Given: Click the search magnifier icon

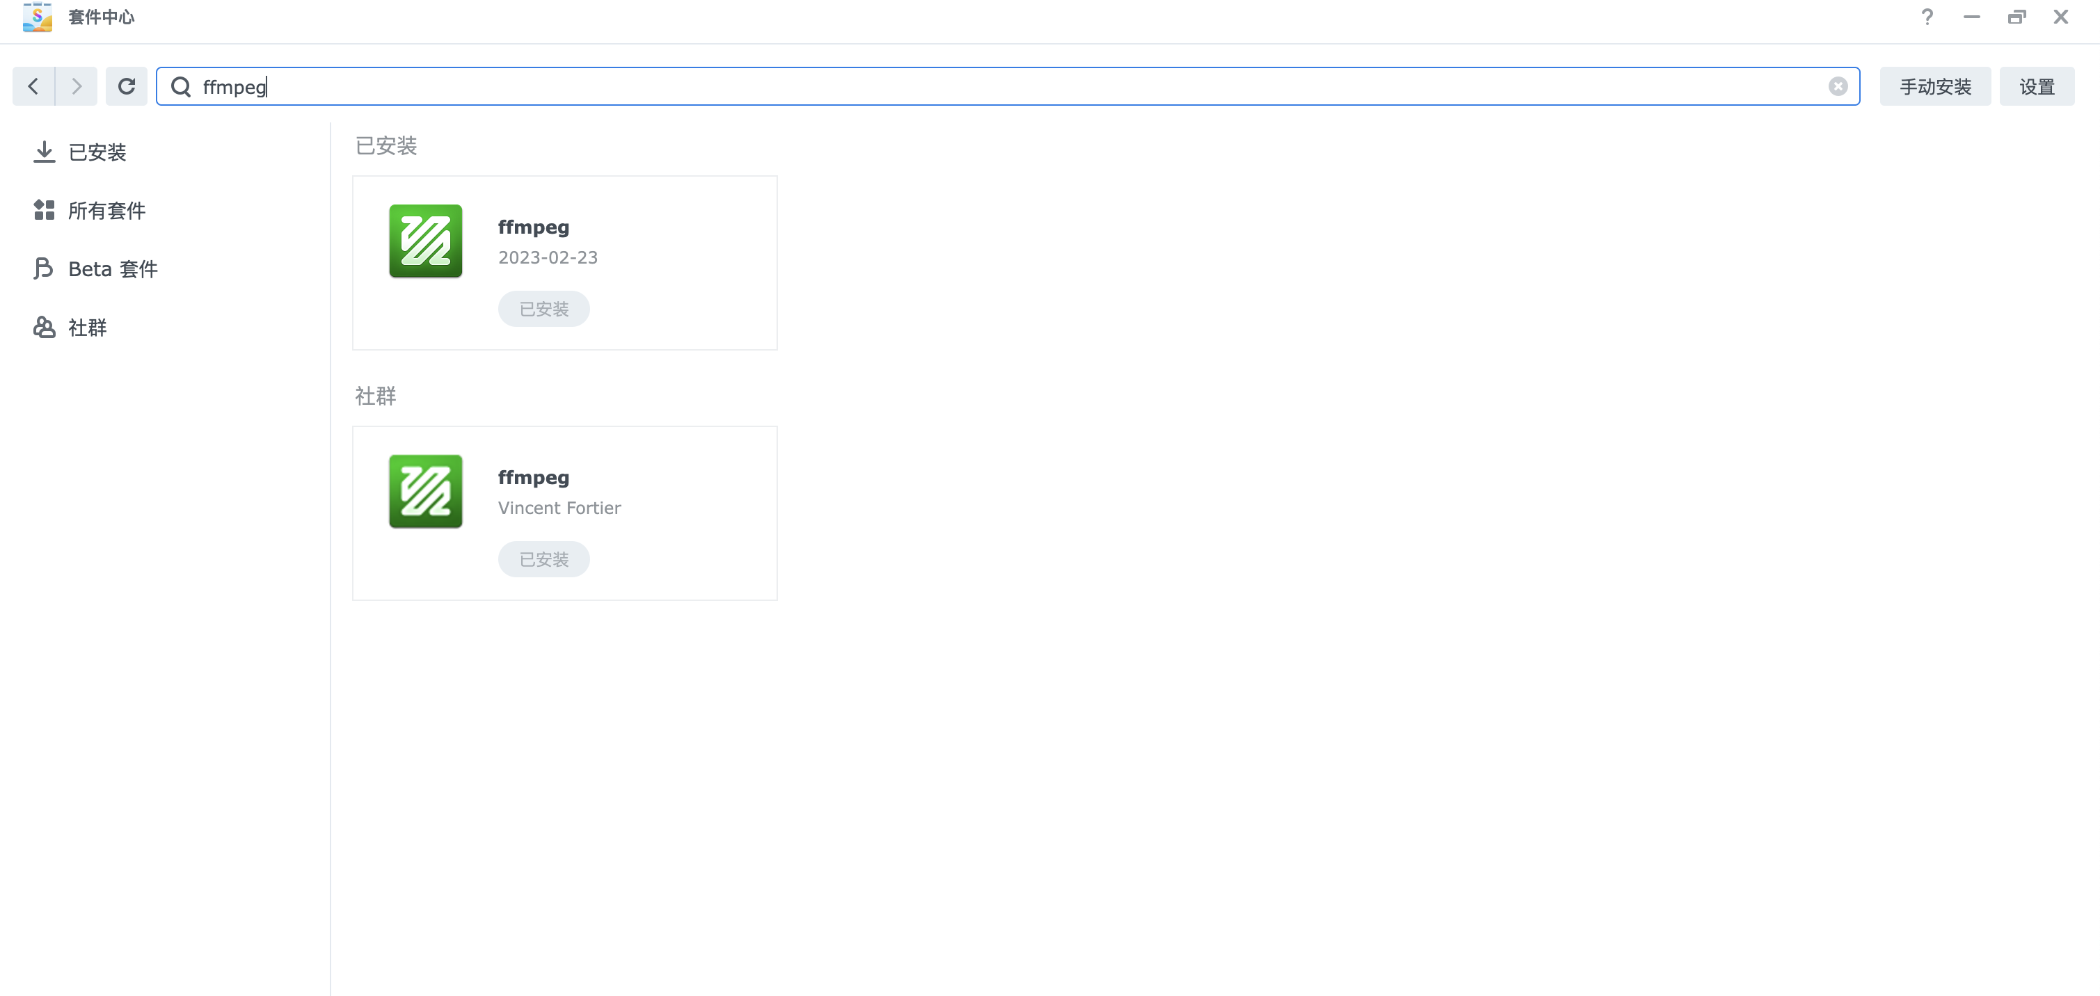Looking at the screenshot, I should (x=181, y=86).
